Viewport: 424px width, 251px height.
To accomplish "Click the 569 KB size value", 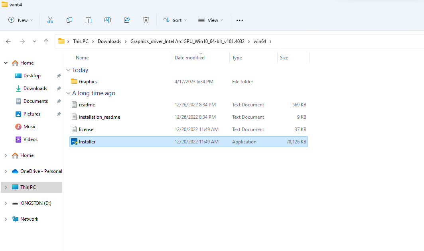I will (299, 104).
